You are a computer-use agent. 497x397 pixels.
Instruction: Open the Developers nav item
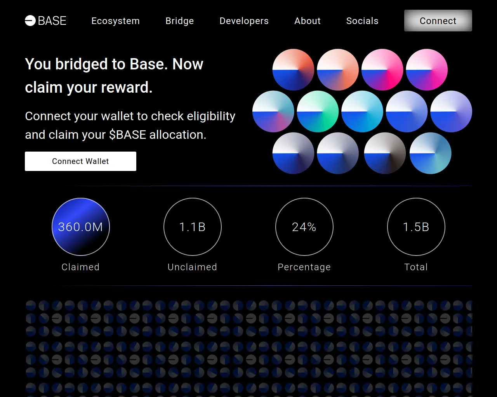[x=244, y=21]
